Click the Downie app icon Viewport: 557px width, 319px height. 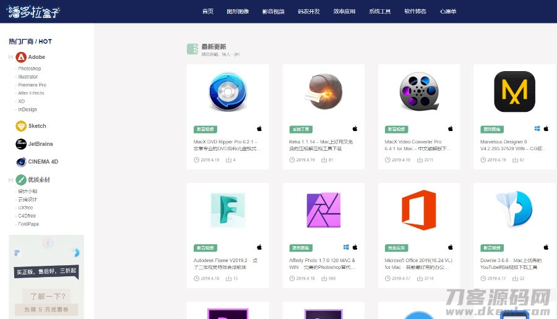(514, 210)
